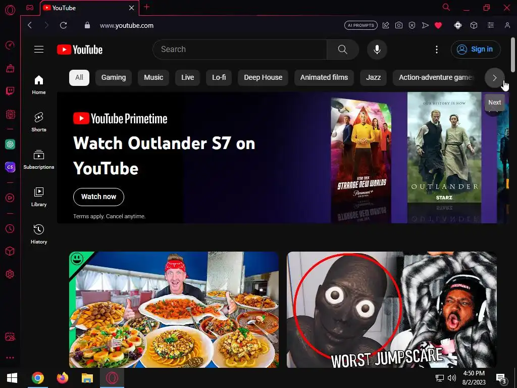
Task: Open Windows Start menu
Action: pyautogui.click(x=12, y=378)
